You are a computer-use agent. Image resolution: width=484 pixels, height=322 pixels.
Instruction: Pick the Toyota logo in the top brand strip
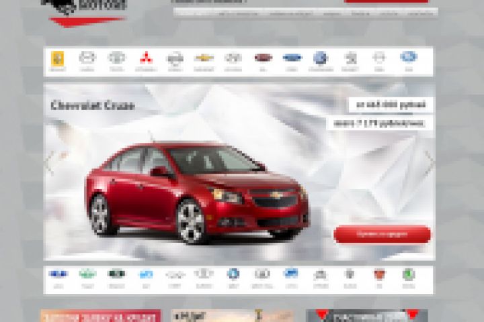(x=117, y=58)
